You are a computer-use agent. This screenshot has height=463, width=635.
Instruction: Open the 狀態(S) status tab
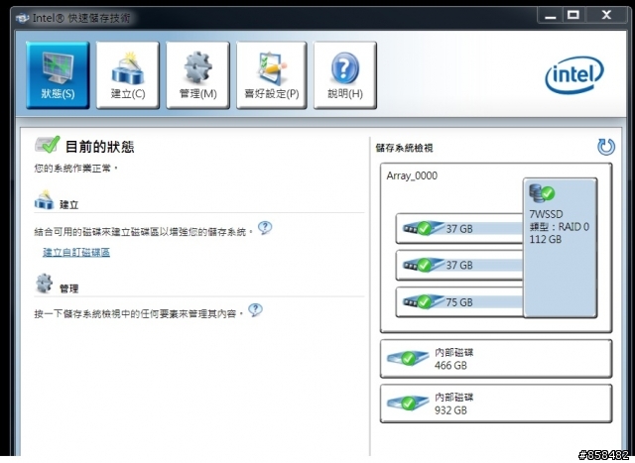tap(58, 75)
